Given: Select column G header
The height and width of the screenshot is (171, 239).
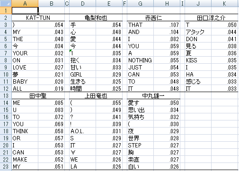Looking at the screenshot, I should (x=140, y=3).
